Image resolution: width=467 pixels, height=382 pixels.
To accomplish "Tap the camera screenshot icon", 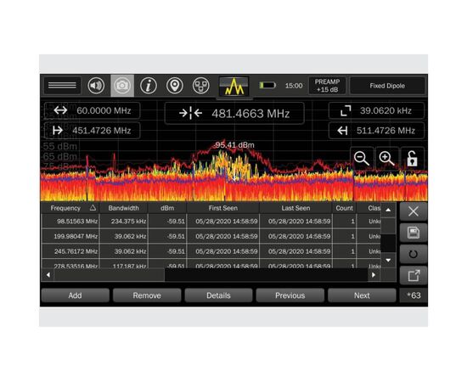I will pos(122,86).
